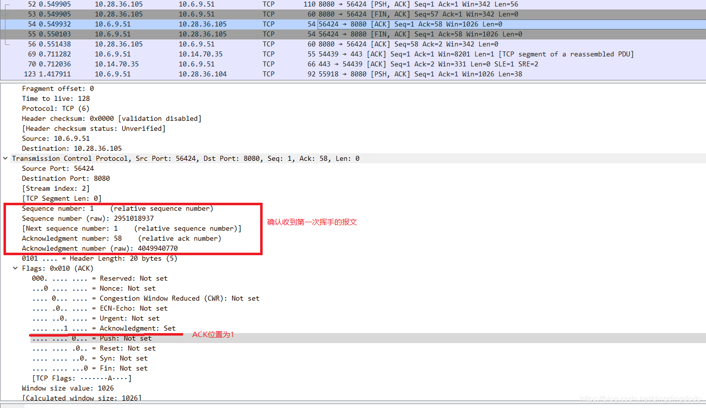This screenshot has width=706, height=408.
Task: Select Calculated window size: 1026 line
Action: point(82,398)
